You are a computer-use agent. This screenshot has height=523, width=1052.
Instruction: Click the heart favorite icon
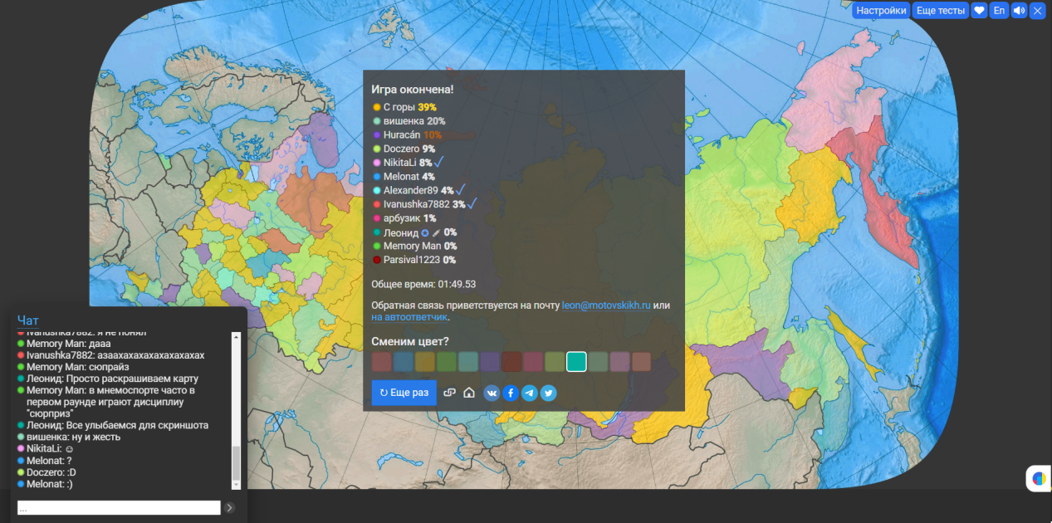pos(979,11)
